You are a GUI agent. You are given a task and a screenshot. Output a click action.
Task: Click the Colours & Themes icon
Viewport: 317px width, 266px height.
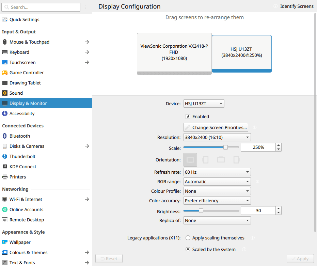pos(5,252)
